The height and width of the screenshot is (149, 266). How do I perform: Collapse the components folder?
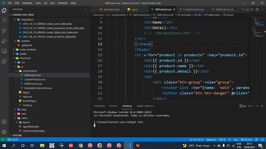(17, 71)
